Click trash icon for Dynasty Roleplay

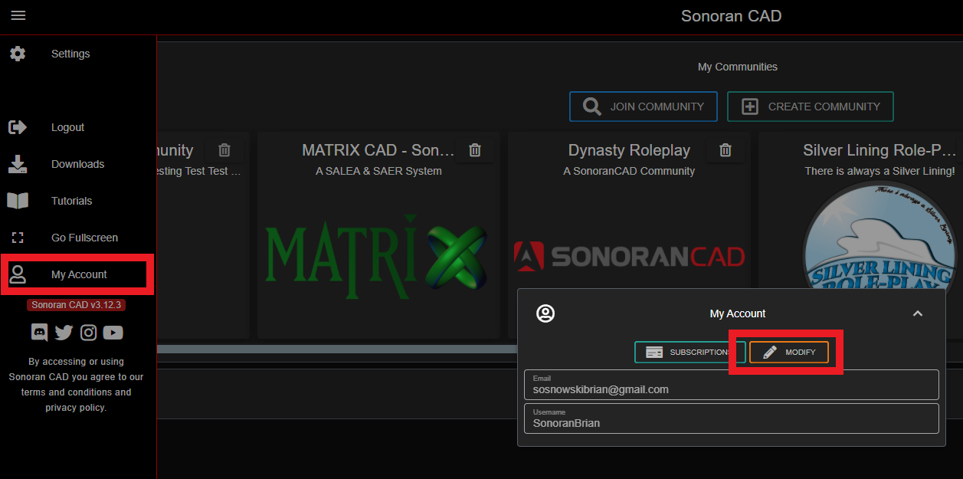726,150
